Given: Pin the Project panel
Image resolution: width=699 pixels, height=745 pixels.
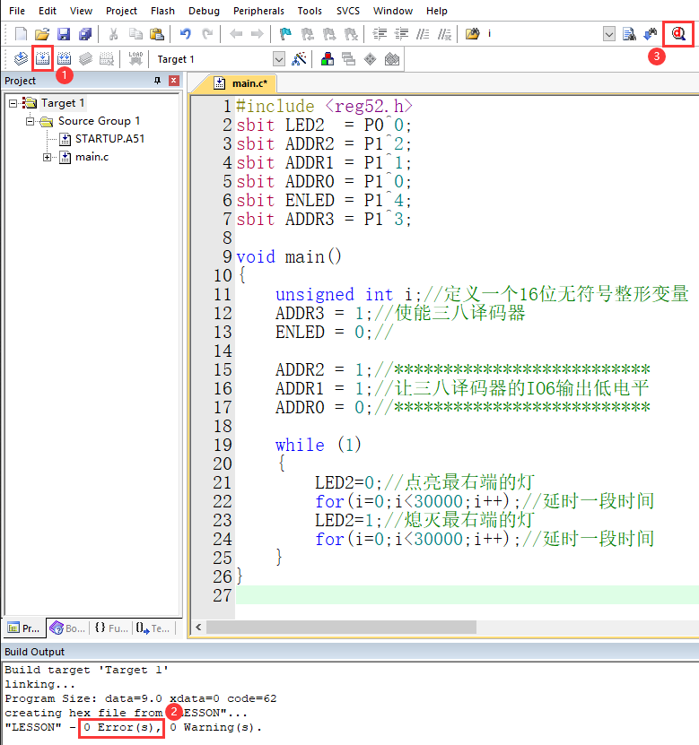Looking at the screenshot, I should click(158, 81).
